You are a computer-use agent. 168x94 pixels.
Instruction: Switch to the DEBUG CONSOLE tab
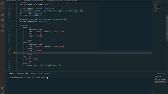tap(44, 74)
